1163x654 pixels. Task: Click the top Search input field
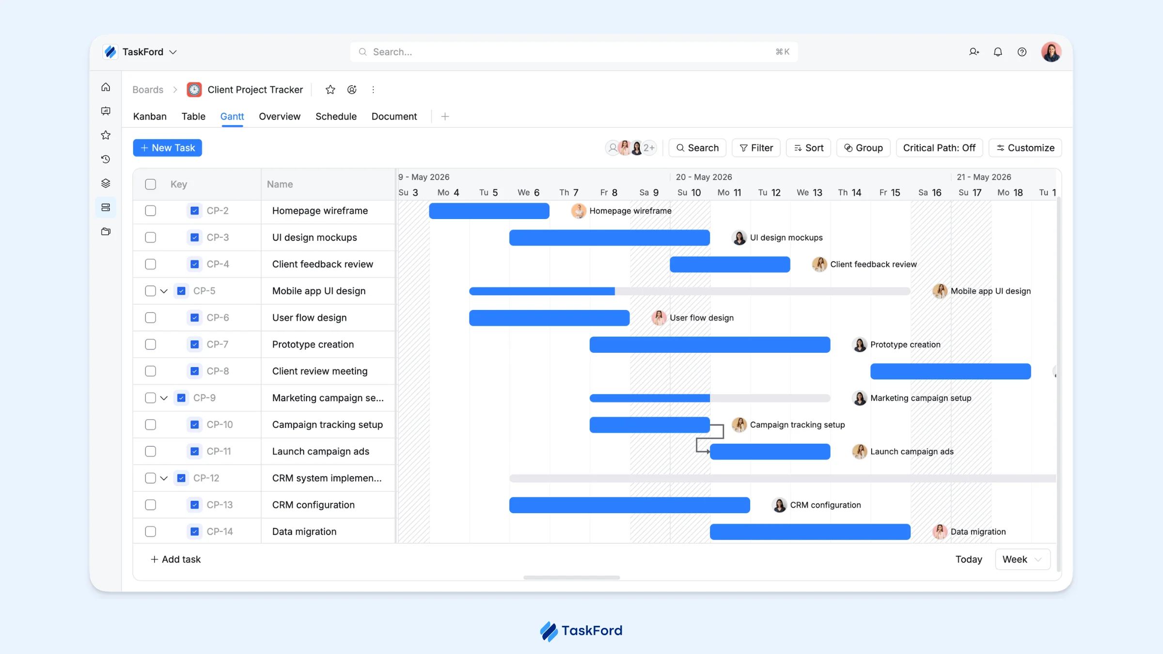pyautogui.click(x=574, y=52)
